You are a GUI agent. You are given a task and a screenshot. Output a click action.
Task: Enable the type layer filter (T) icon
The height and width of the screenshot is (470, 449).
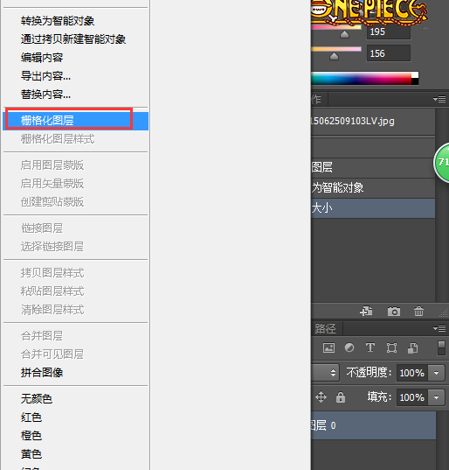(370, 347)
